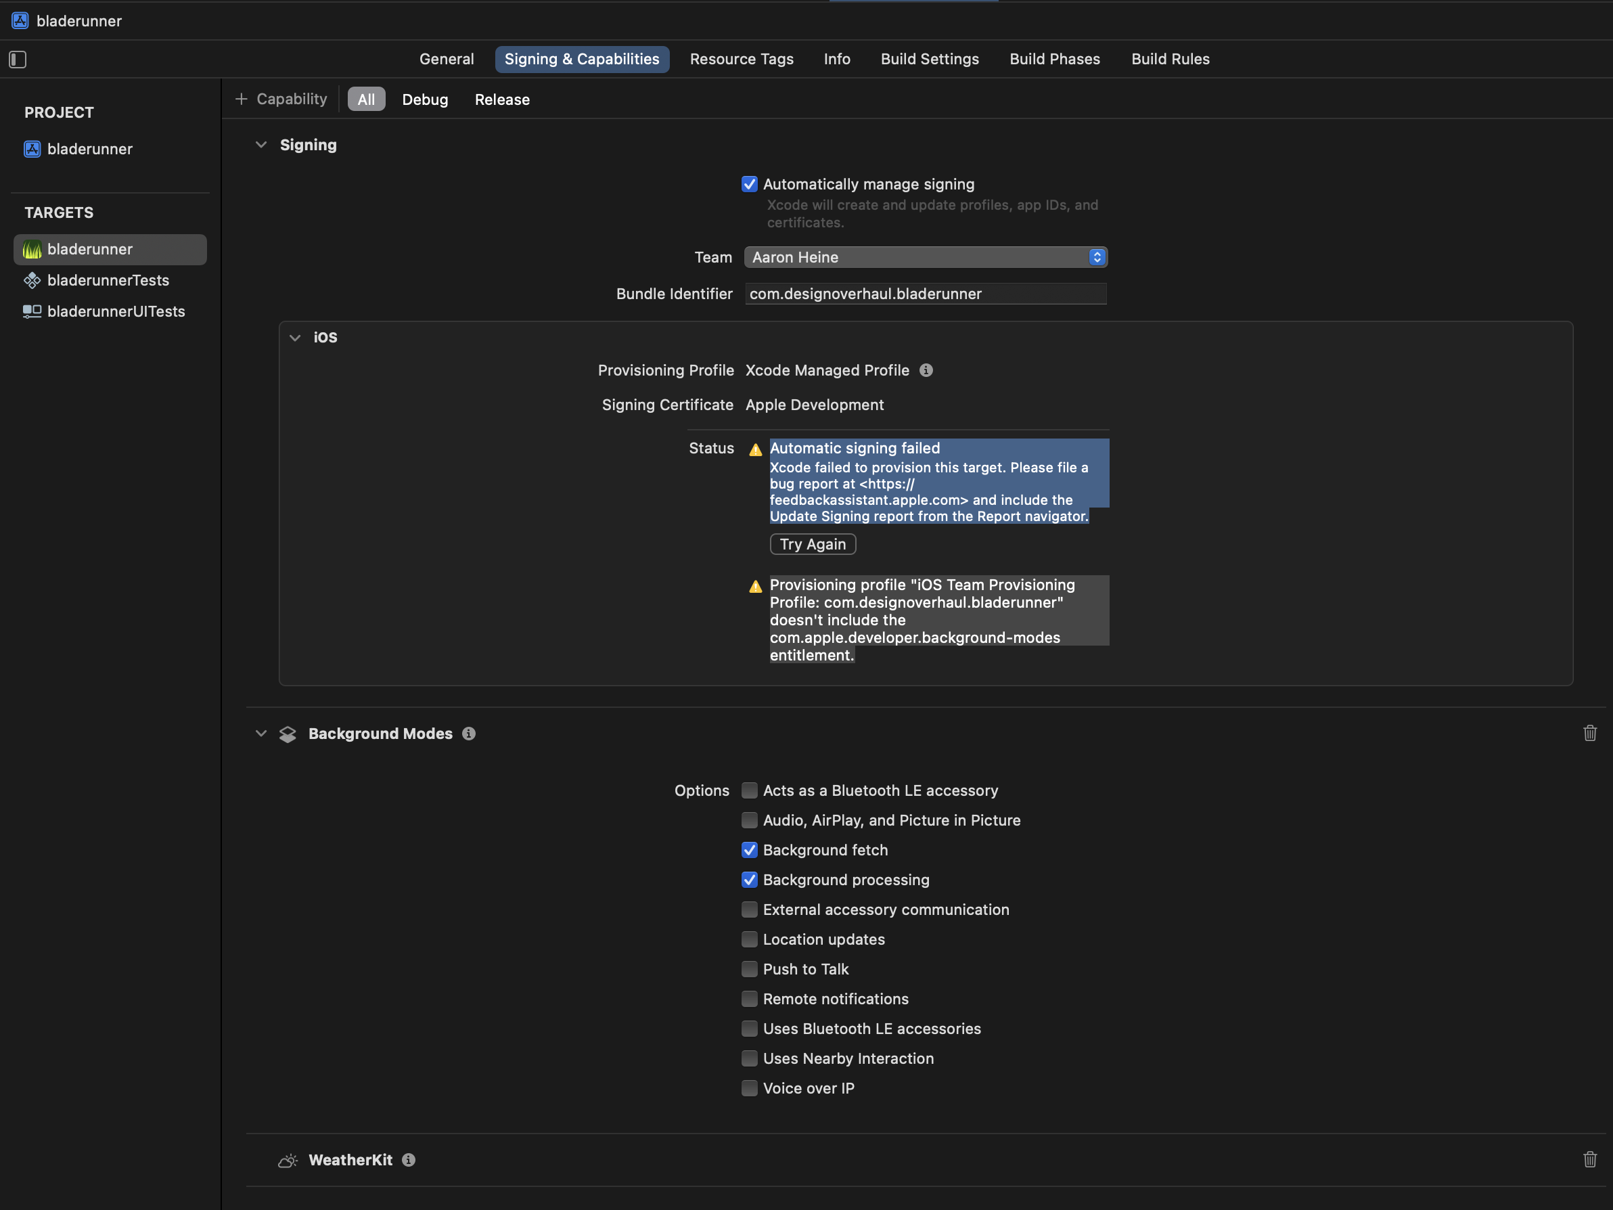
Task: Enable Uses Nearby Interaction checkbox
Action: [x=750, y=1058]
